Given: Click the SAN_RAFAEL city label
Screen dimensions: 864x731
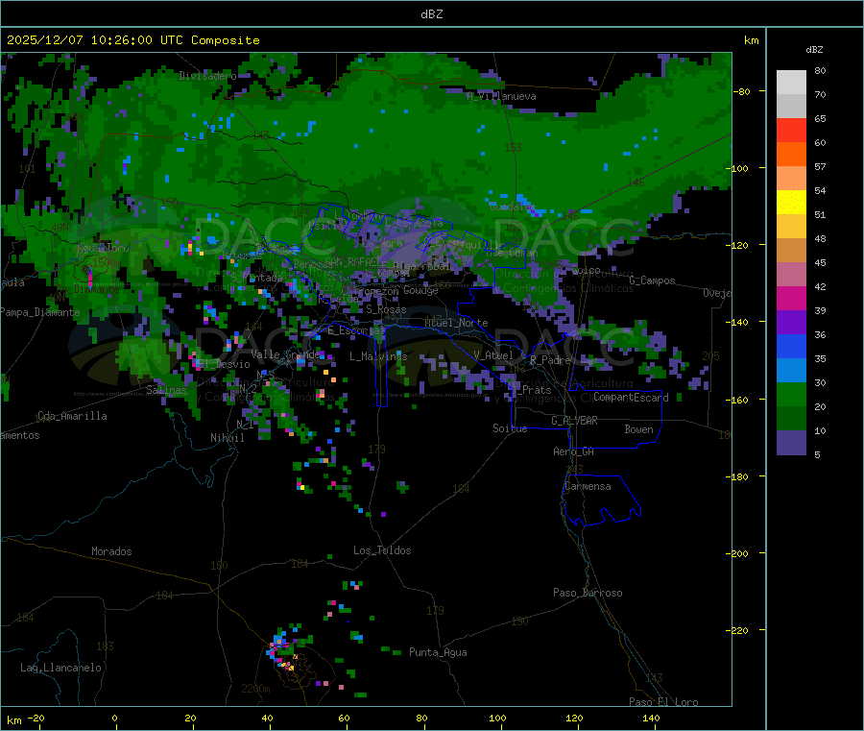Looking at the screenshot, I should tap(353, 261).
